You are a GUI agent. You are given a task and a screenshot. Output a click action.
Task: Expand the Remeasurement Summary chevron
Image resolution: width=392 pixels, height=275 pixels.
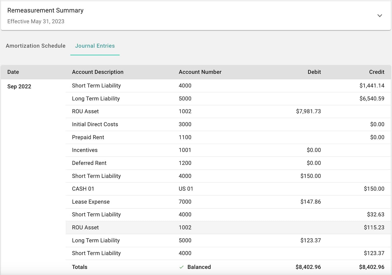coord(379,16)
